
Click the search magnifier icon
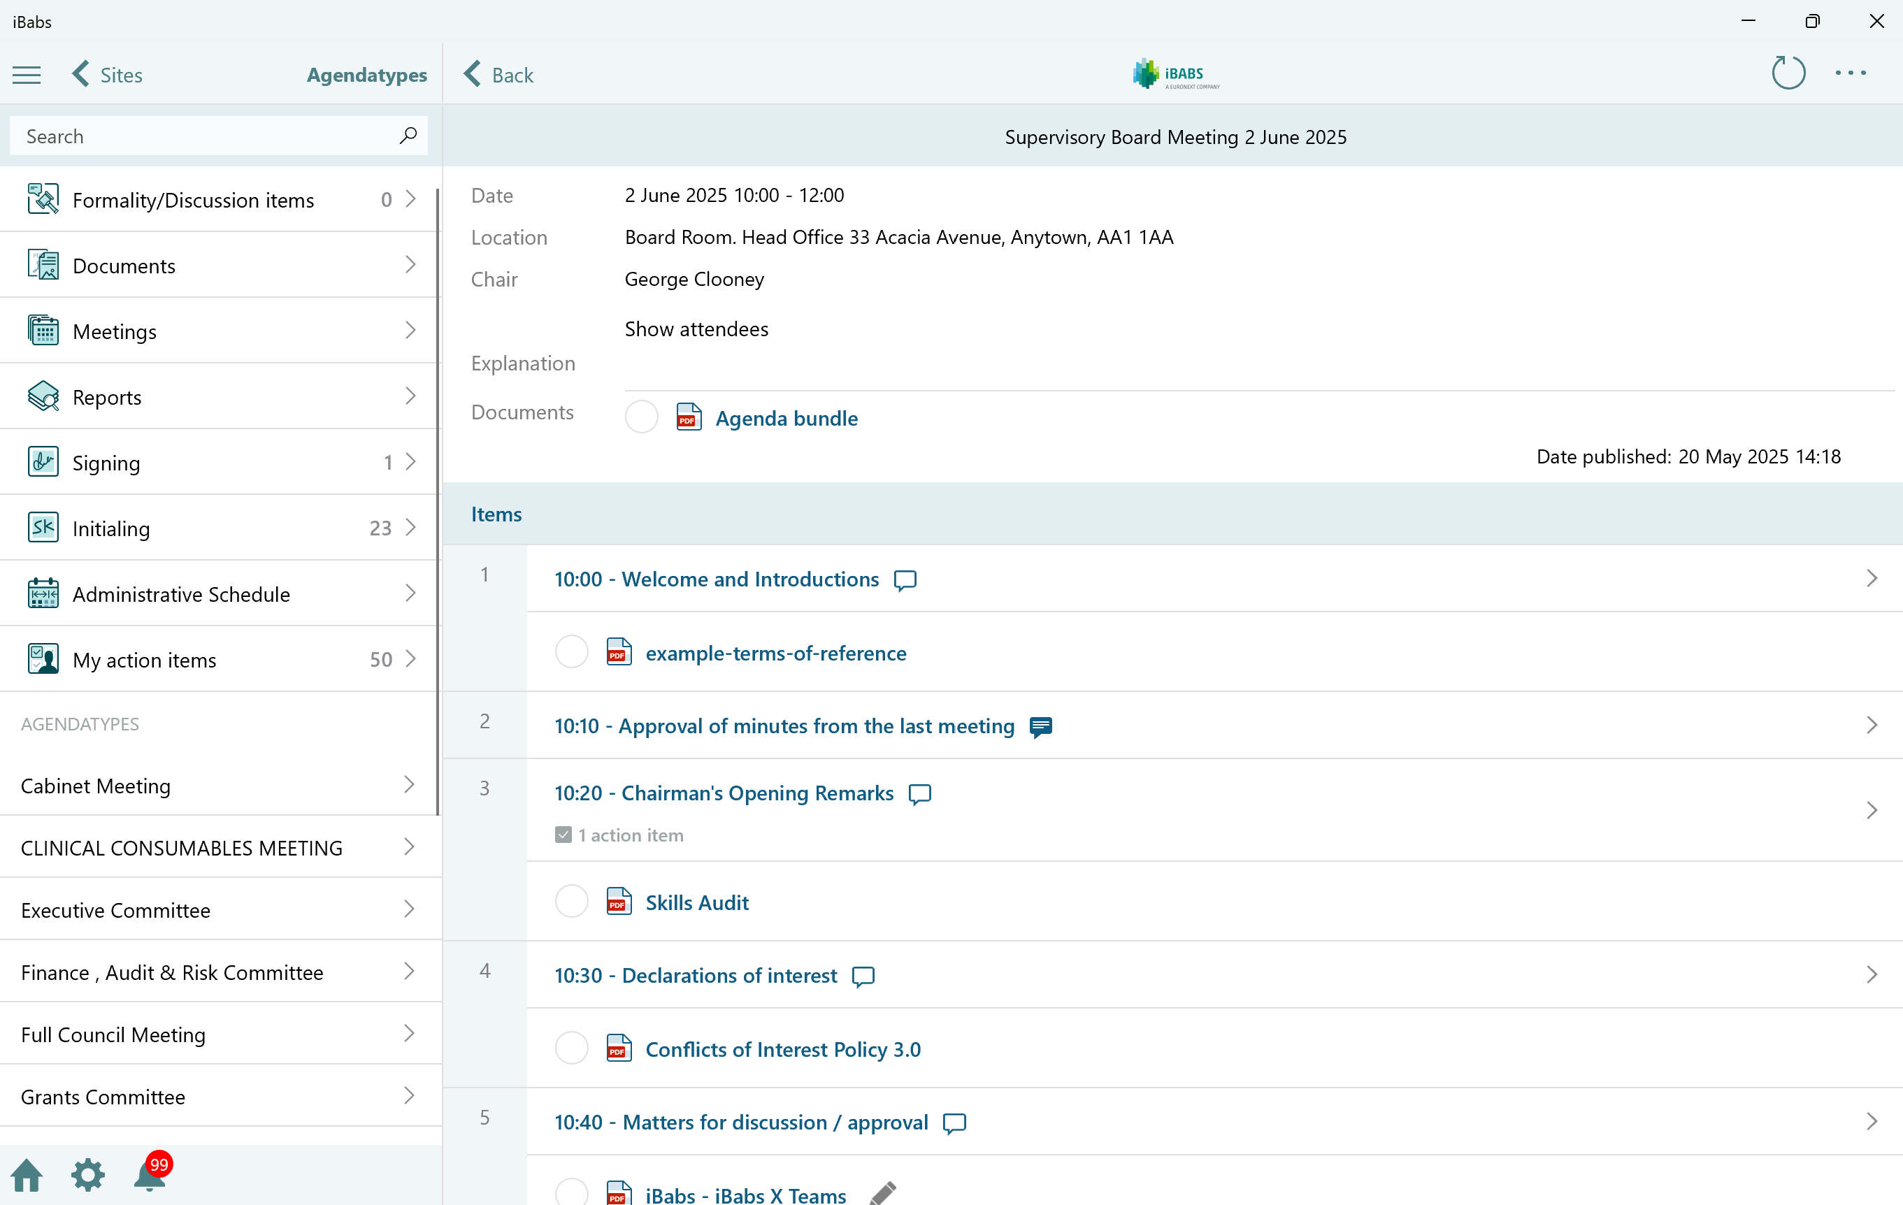(408, 136)
